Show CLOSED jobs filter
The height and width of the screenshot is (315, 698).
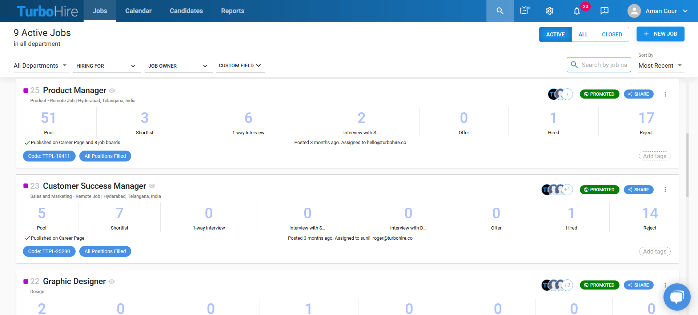pyautogui.click(x=612, y=35)
